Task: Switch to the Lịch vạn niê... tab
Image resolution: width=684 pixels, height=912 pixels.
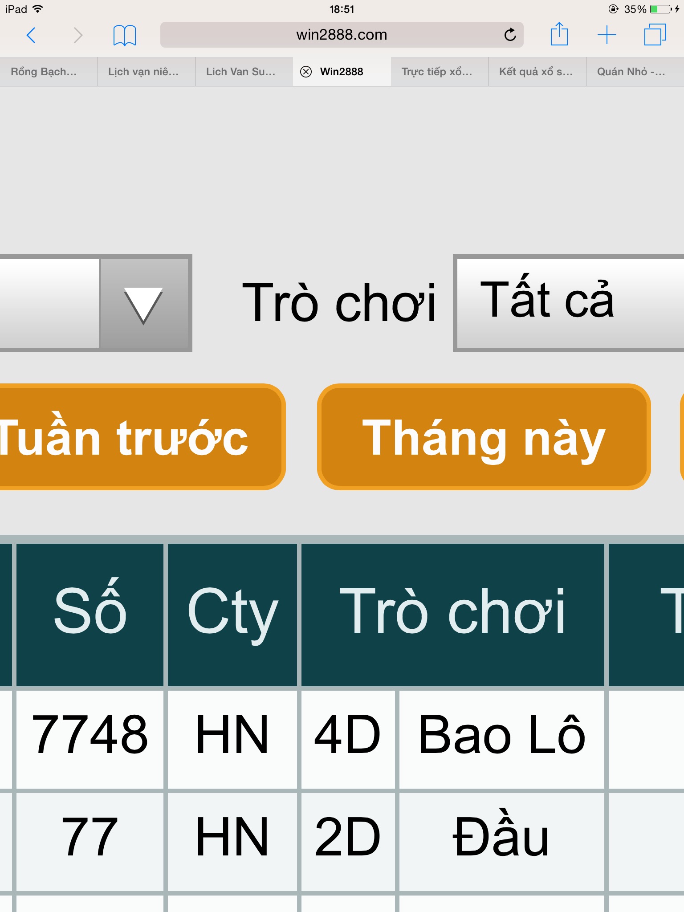Action: click(147, 72)
